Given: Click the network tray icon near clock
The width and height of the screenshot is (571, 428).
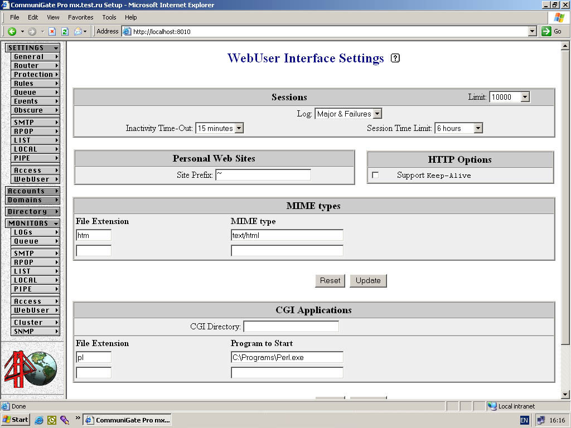Looking at the screenshot, I should tap(541, 420).
